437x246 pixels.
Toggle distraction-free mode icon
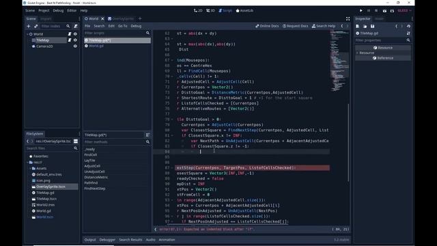(348, 18)
